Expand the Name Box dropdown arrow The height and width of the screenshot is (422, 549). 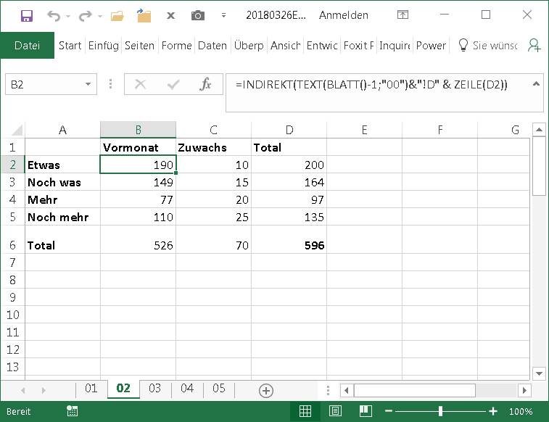coord(88,84)
